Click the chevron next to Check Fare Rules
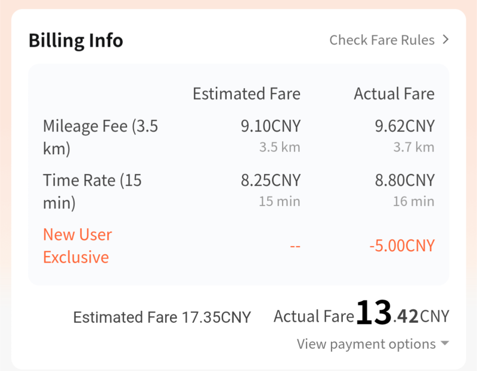This screenshot has height=371, width=477. tap(445, 40)
